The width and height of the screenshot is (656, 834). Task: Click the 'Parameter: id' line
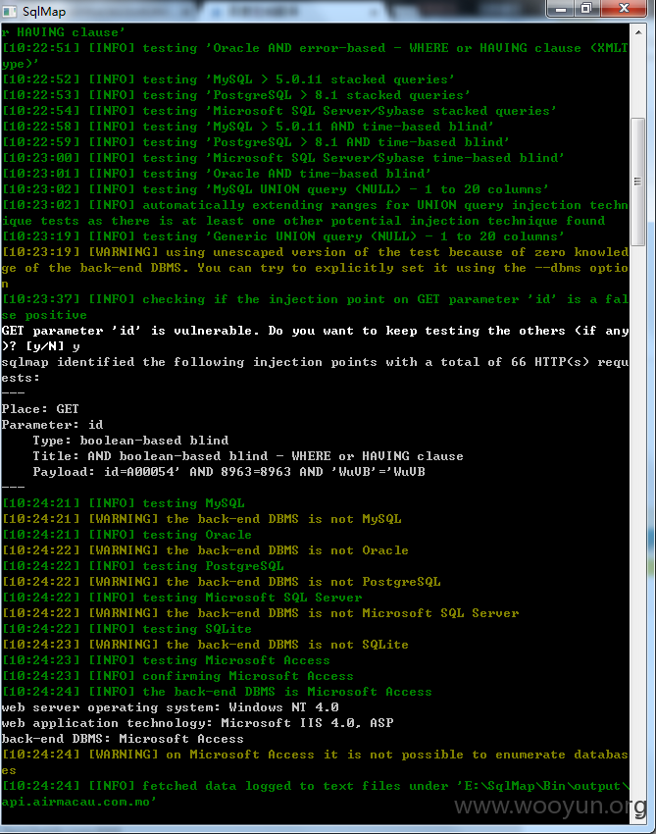pyautogui.click(x=52, y=425)
